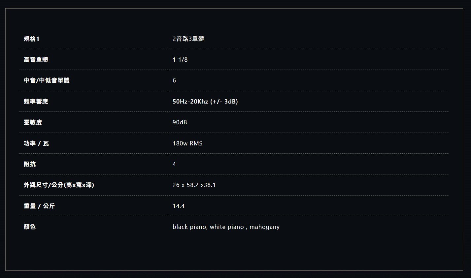Click the impedance value 4
471x278 pixels.
coord(174,164)
